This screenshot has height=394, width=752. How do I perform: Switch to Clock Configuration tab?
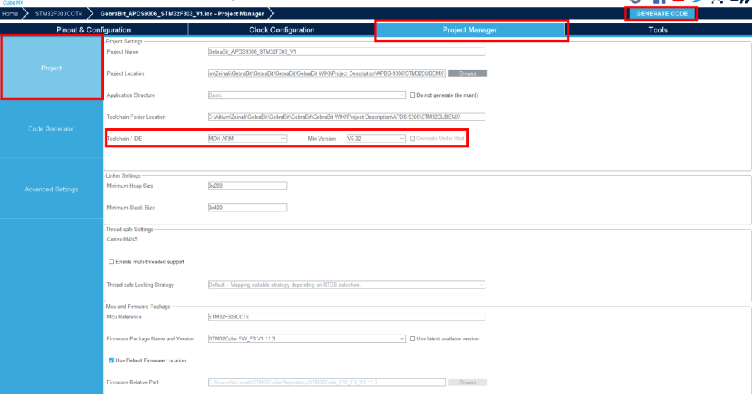[x=281, y=30]
